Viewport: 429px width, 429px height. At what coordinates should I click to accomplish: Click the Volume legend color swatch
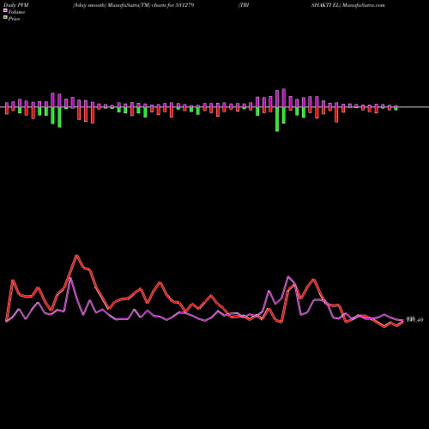click(5, 11)
